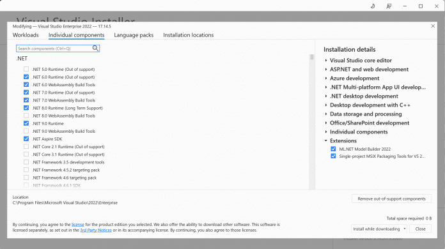Screen dimensions: 445x249
Task: Click the .NET category heading
Action: point(22,59)
